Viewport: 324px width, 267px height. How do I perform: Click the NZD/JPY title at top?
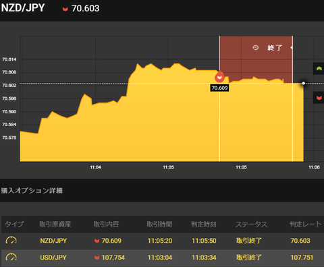click(23, 8)
